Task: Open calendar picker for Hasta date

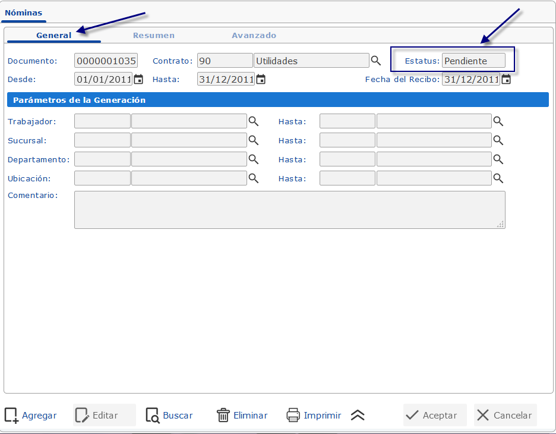Action: point(261,79)
